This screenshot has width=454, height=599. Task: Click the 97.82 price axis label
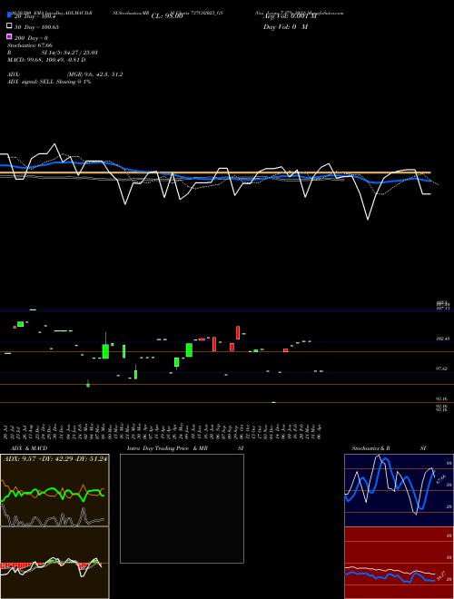[442, 368]
